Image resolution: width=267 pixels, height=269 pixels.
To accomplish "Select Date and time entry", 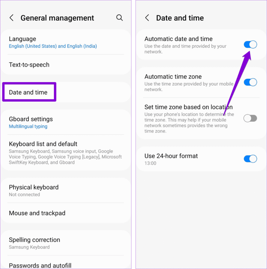I will coord(66,92).
